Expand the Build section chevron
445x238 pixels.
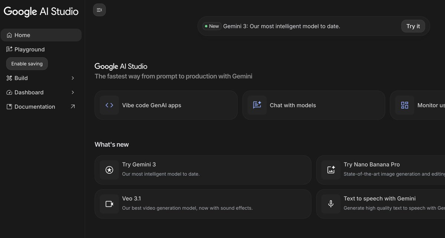(x=73, y=78)
